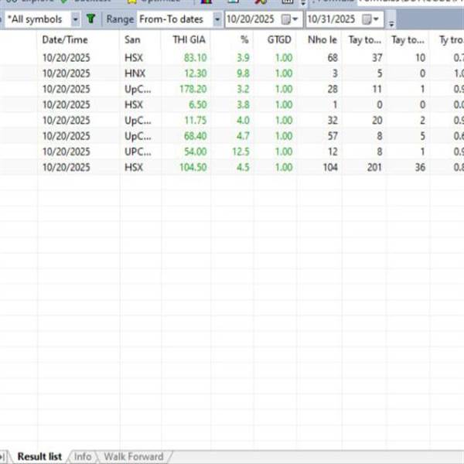Select THI GIA value 104.50
The image size is (464, 464).
click(193, 168)
